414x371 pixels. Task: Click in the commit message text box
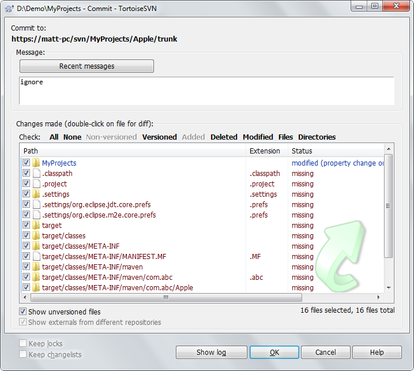[206, 91]
